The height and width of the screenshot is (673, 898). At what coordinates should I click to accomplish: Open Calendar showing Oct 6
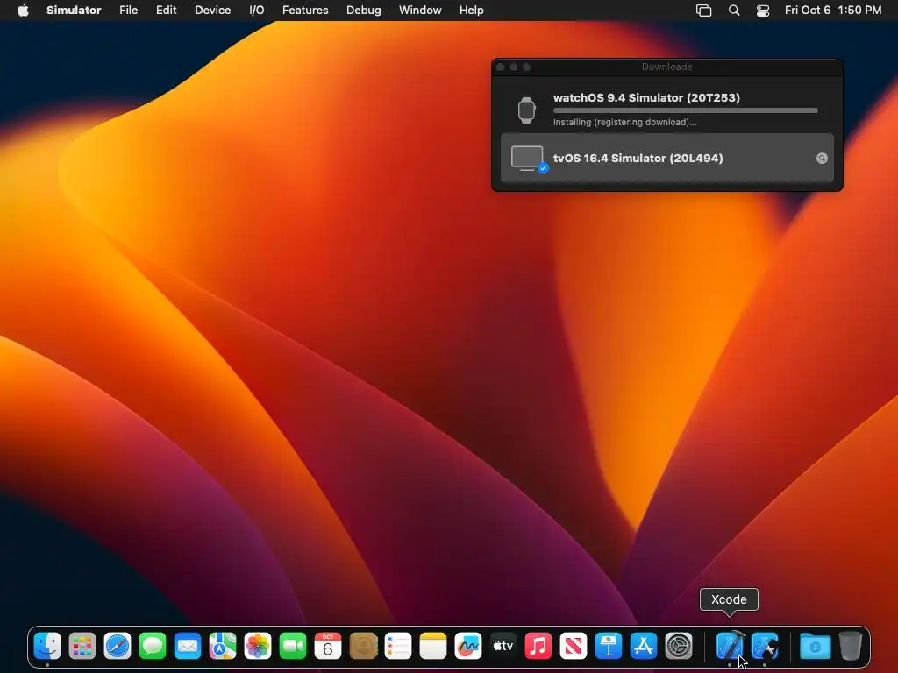pos(328,646)
